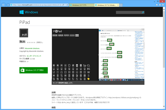Click the yellow bird tweet icon
The image size is (166, 110).
[x=88, y=79]
